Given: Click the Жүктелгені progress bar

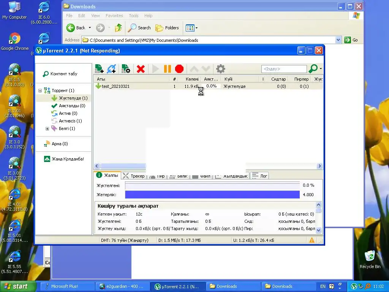Looking at the screenshot, I should [212, 186].
